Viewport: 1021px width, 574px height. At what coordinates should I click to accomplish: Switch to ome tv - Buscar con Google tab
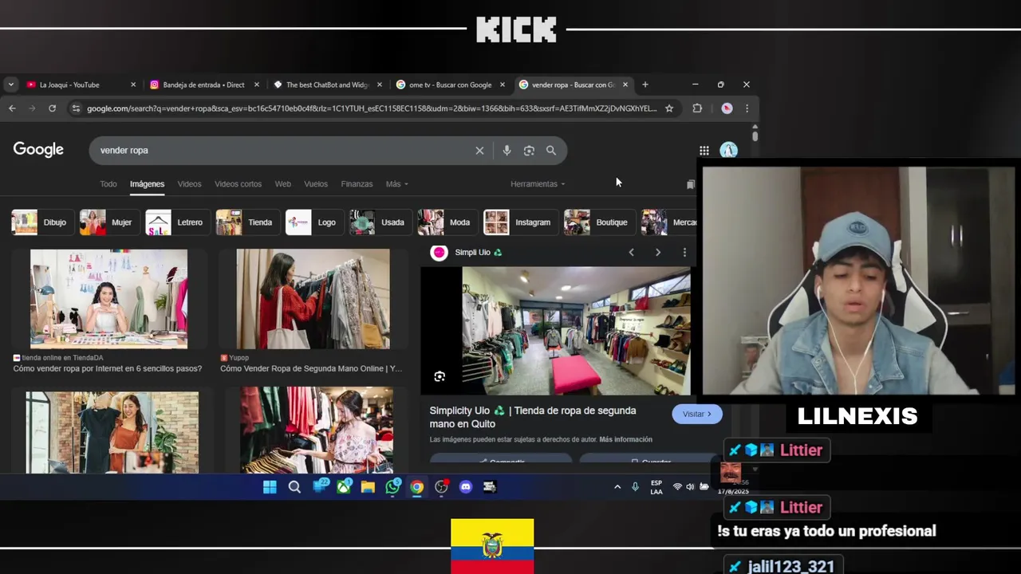point(450,85)
